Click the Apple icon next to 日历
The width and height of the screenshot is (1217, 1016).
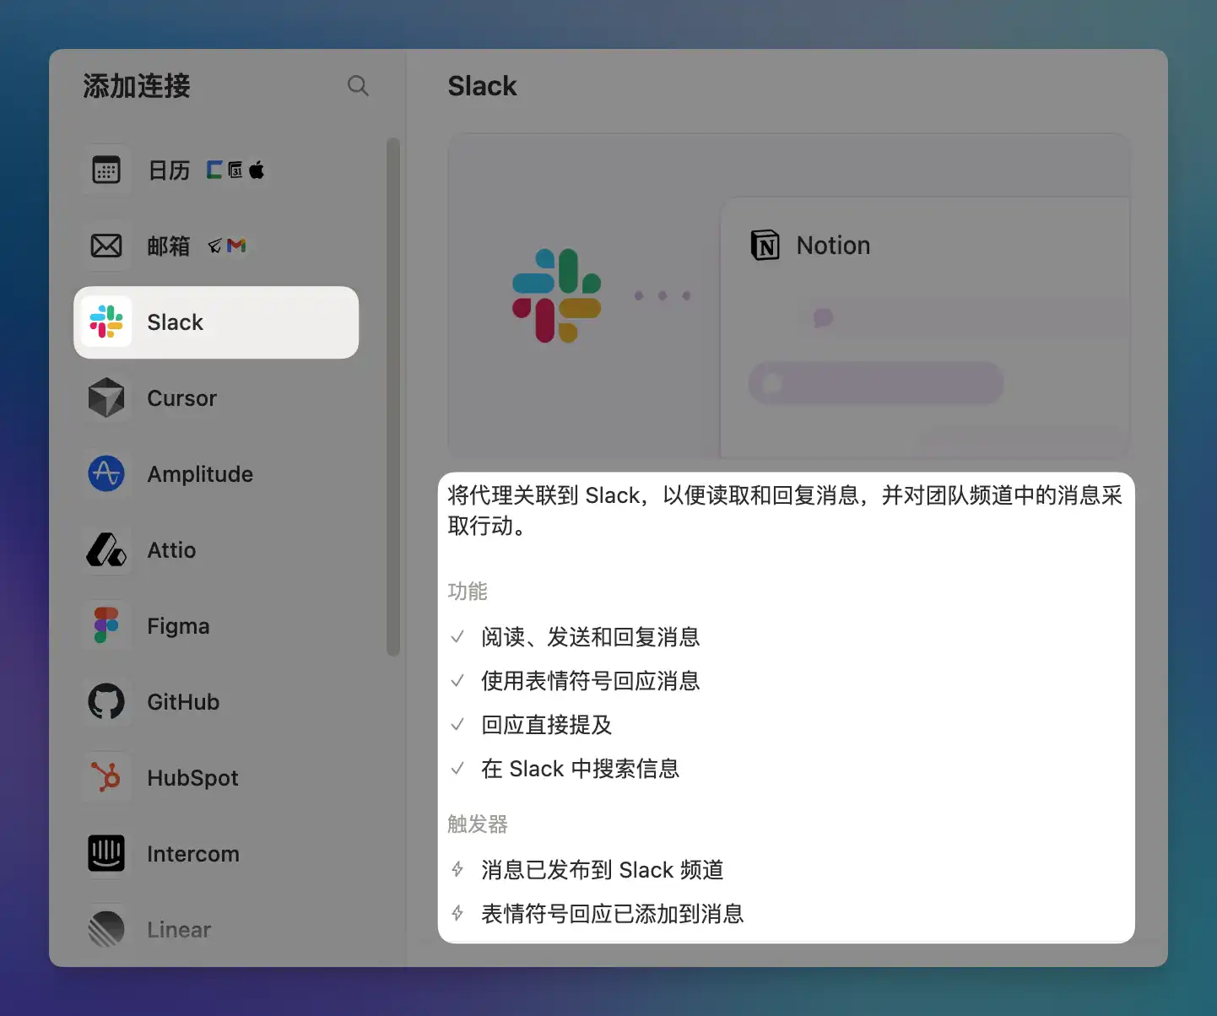(x=257, y=170)
